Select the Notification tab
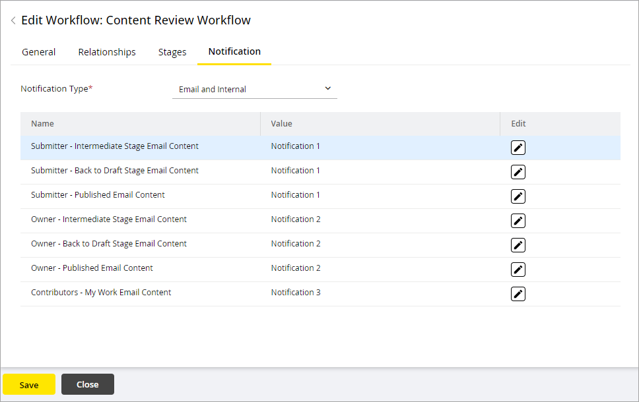 click(x=234, y=52)
